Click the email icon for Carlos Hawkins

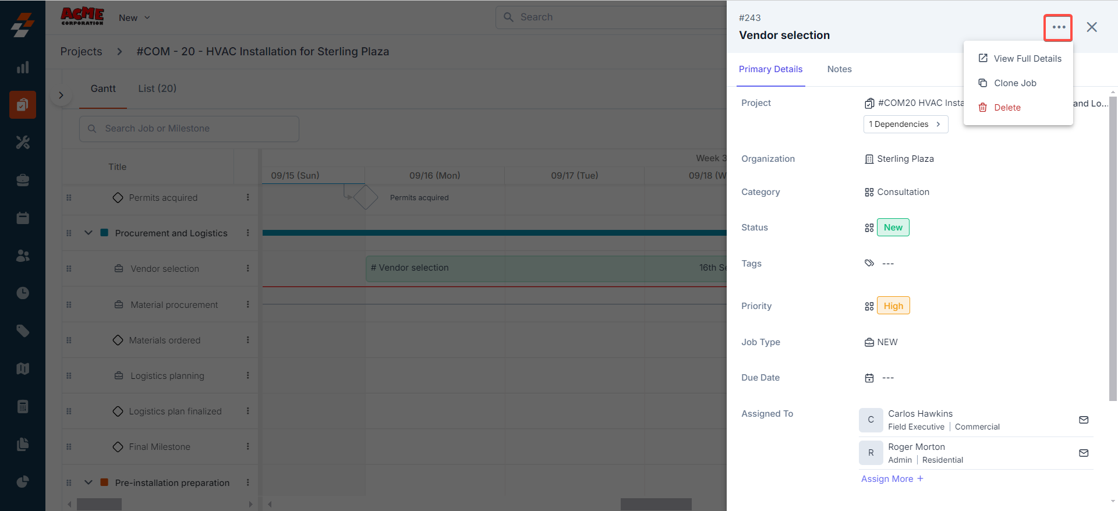click(1083, 420)
